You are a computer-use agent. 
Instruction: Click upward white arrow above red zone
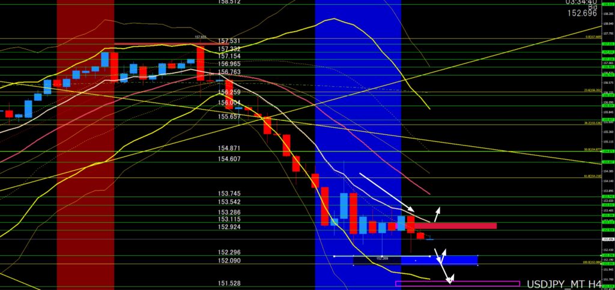click(x=437, y=215)
